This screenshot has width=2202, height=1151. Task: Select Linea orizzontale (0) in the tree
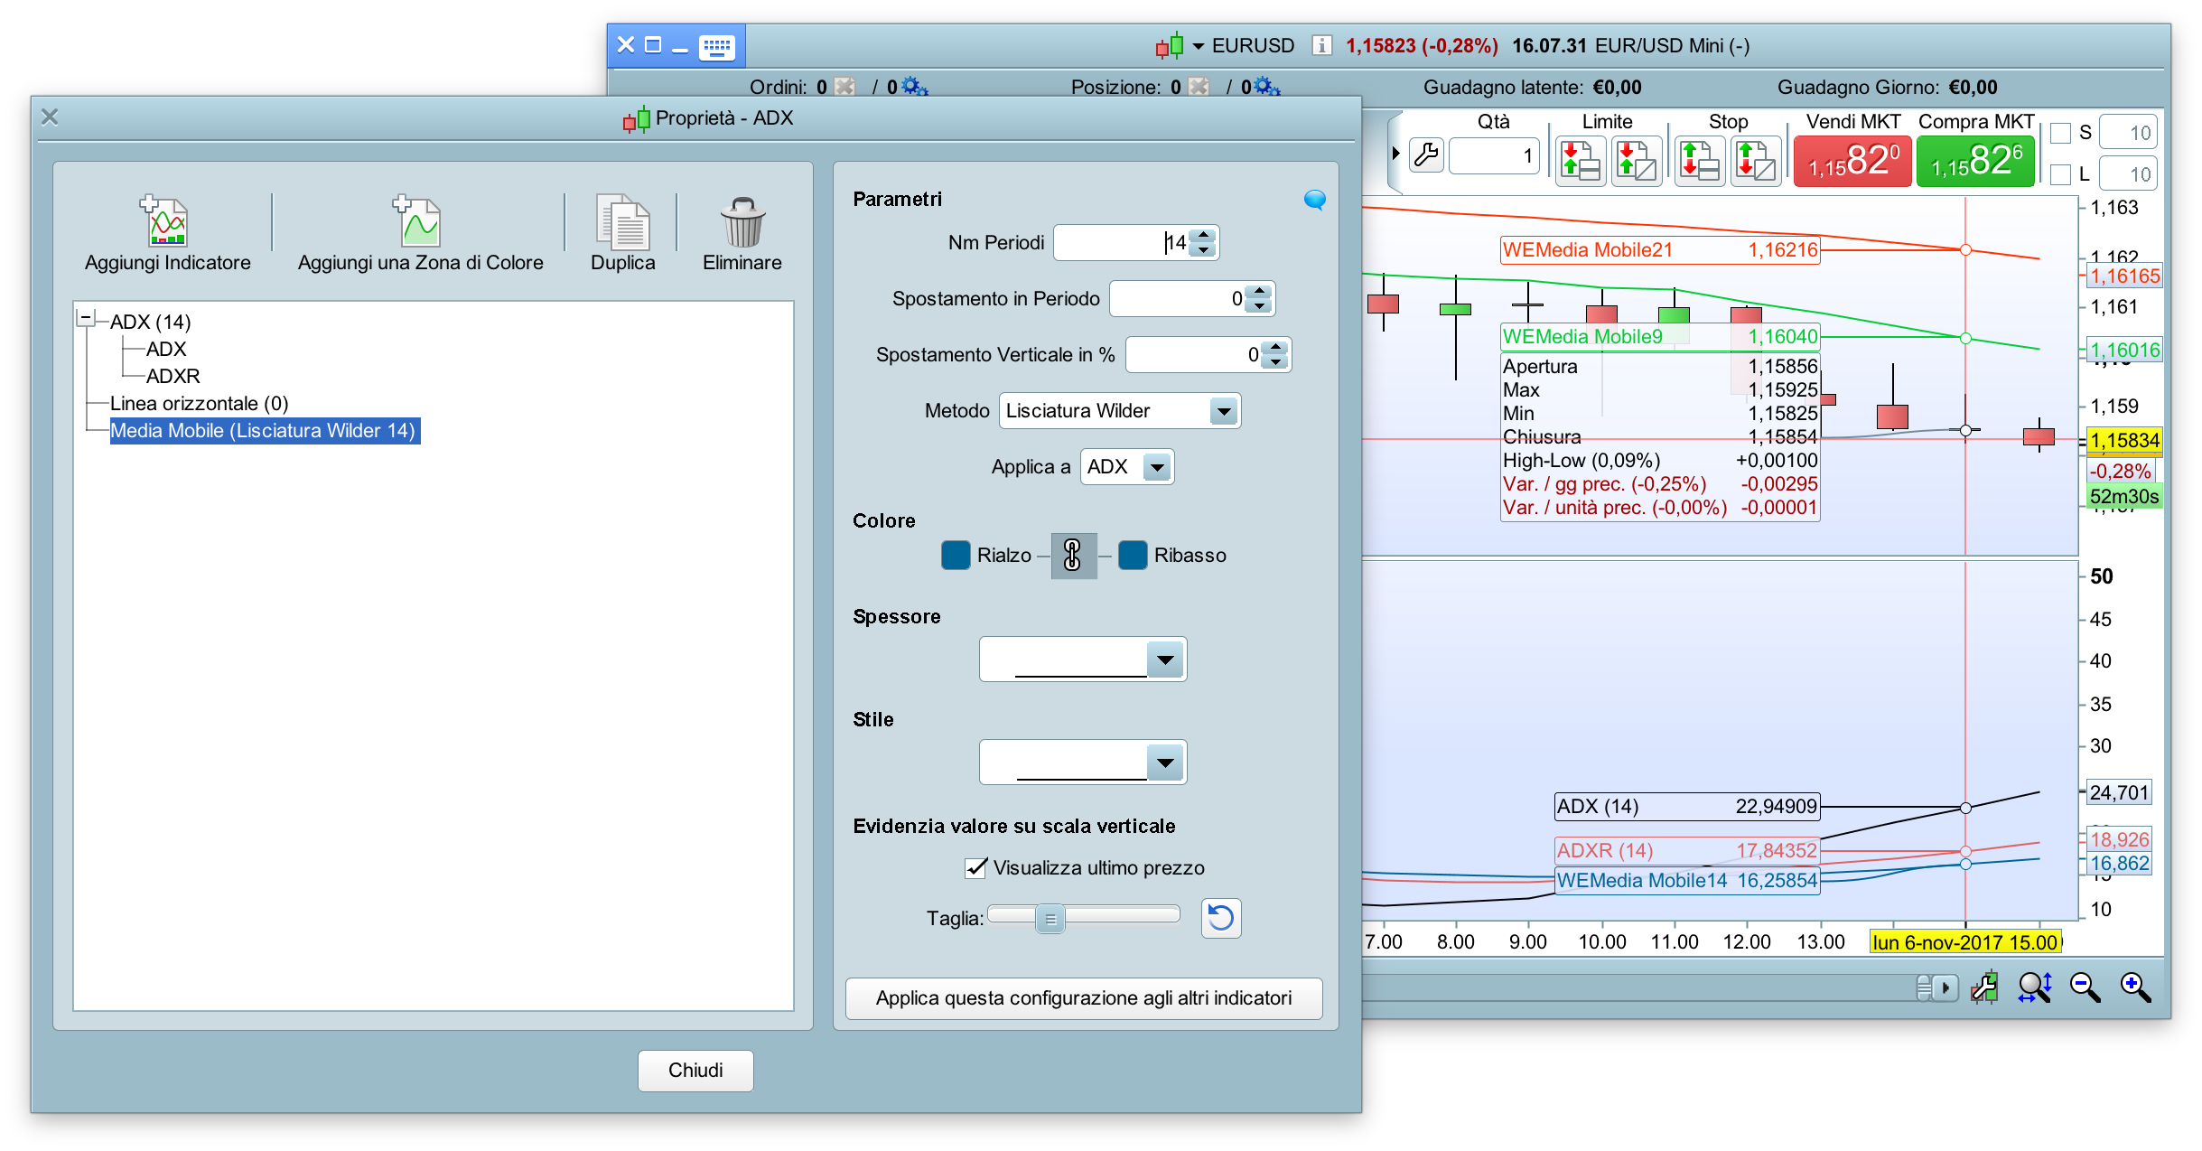point(199,404)
